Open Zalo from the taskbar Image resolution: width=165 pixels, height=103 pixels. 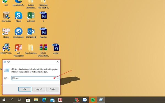(x=85, y=100)
